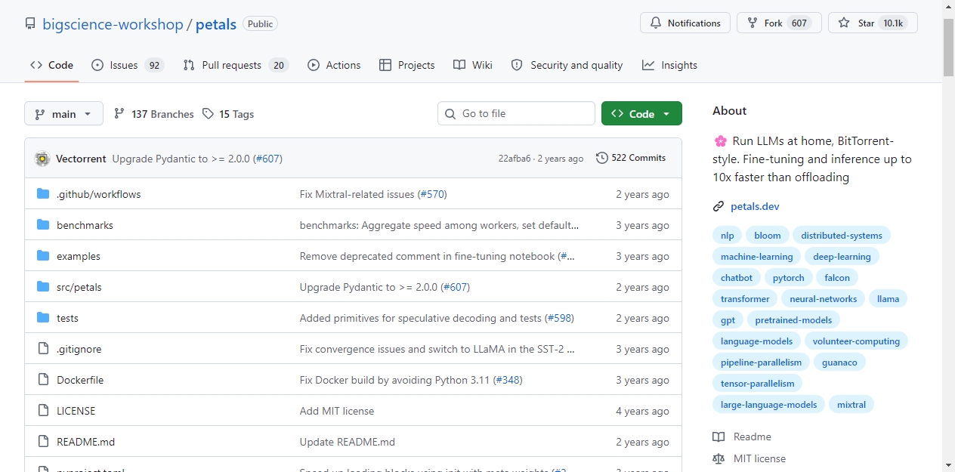Screen dimensions: 955x472
Task: Go to the Actions tab
Action: coord(334,65)
